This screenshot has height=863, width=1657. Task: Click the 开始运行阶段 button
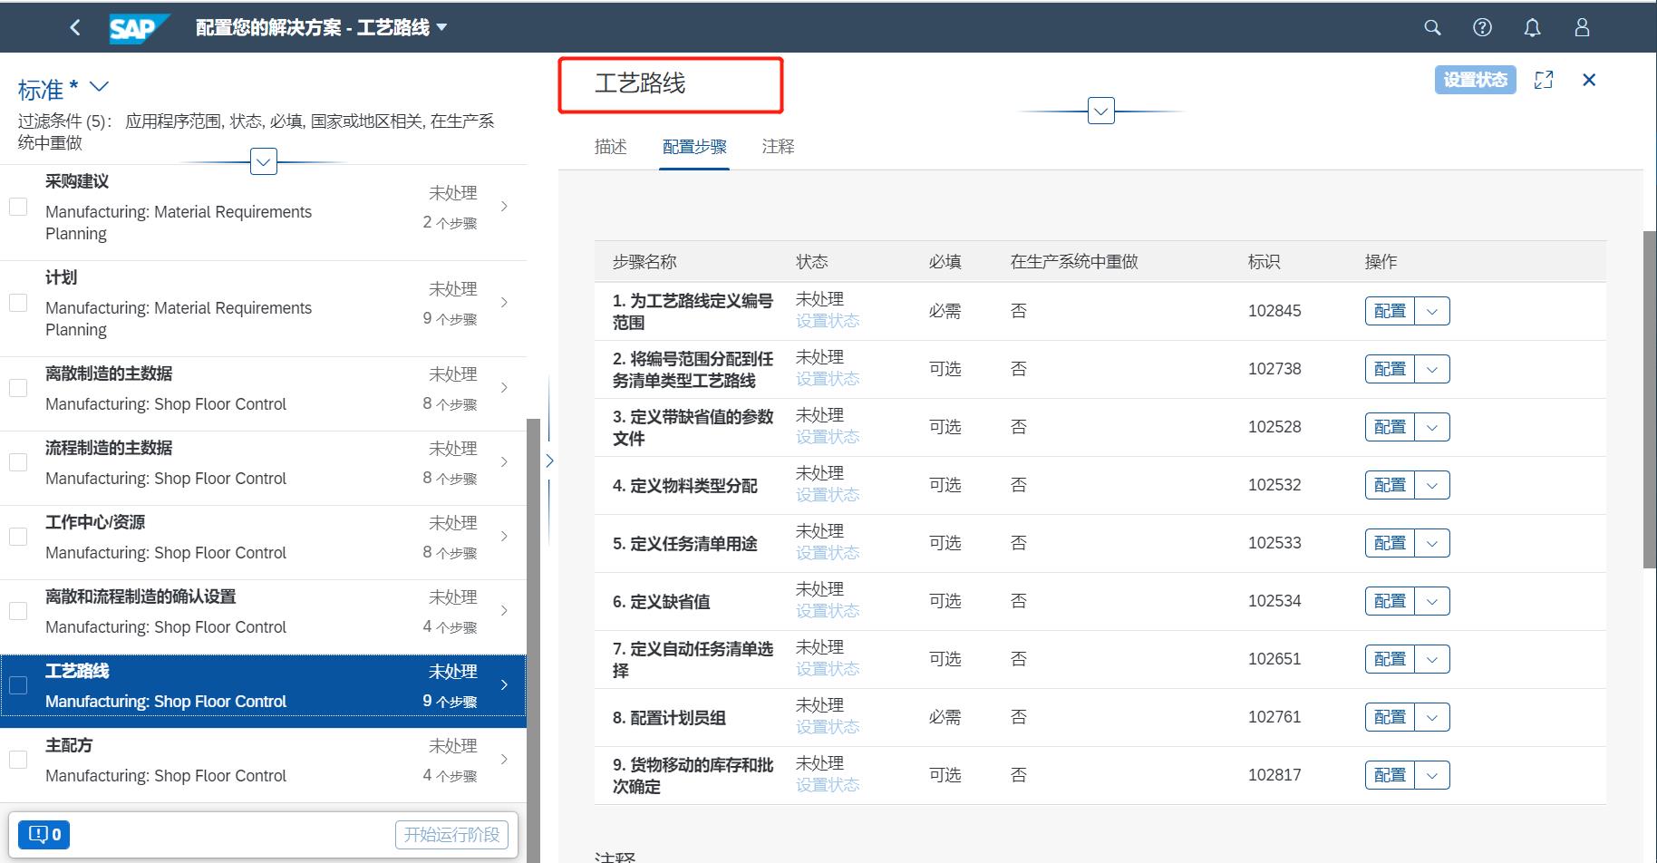pos(451,834)
